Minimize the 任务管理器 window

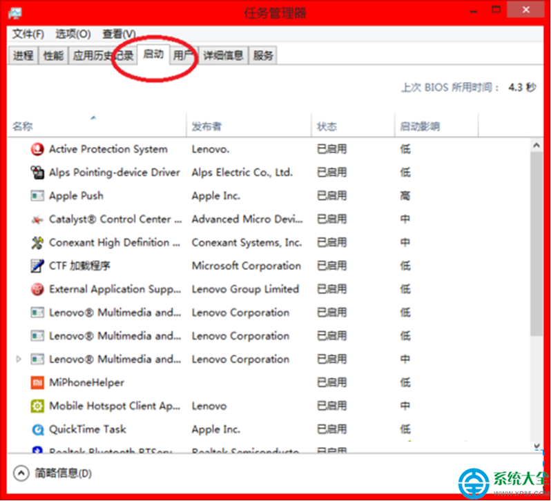click(474, 11)
